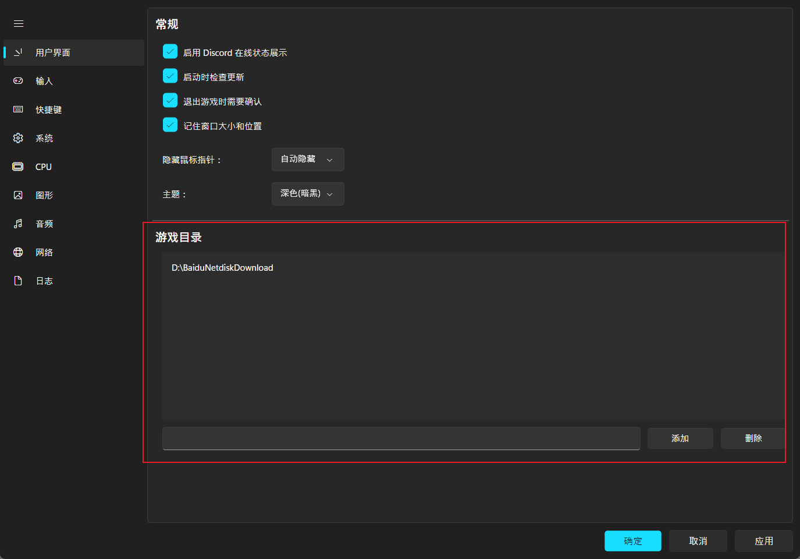Click the globe icon for 网络
This screenshot has width=800, height=559.
tap(18, 252)
